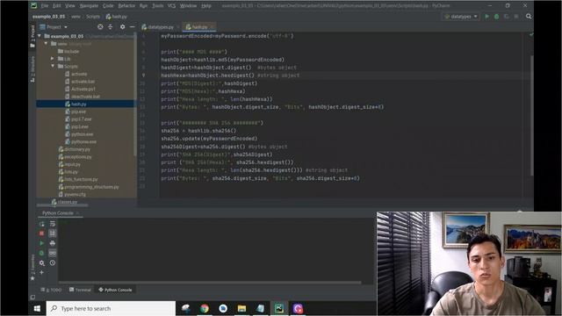Image resolution: width=562 pixels, height=316 pixels.
Task: Add a new Python Console with plus icon
Action: click(x=41, y=272)
